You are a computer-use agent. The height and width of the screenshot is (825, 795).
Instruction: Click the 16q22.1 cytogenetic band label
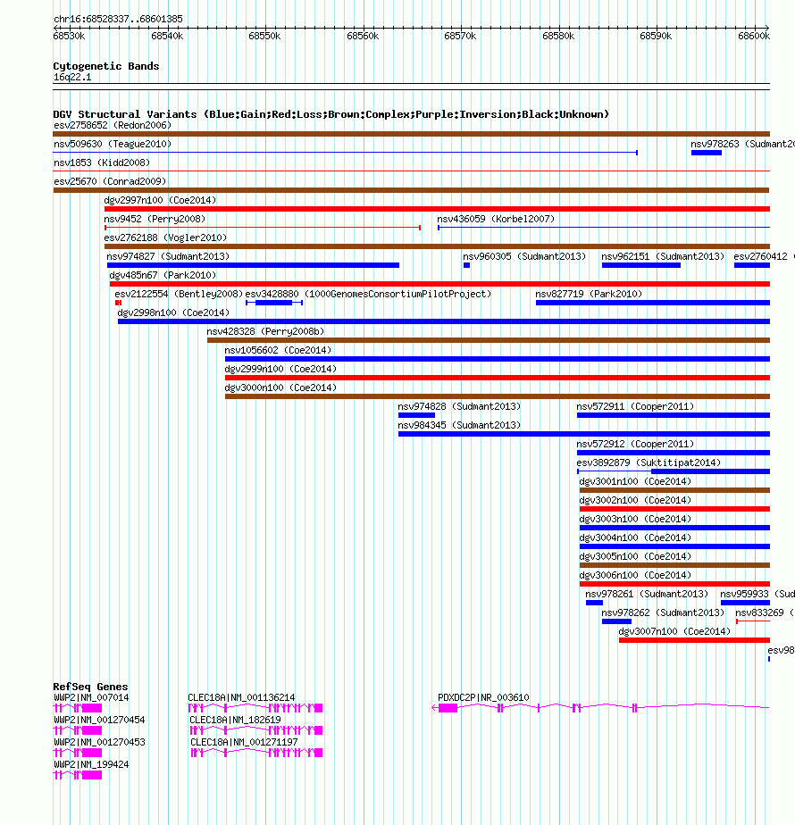click(x=72, y=78)
